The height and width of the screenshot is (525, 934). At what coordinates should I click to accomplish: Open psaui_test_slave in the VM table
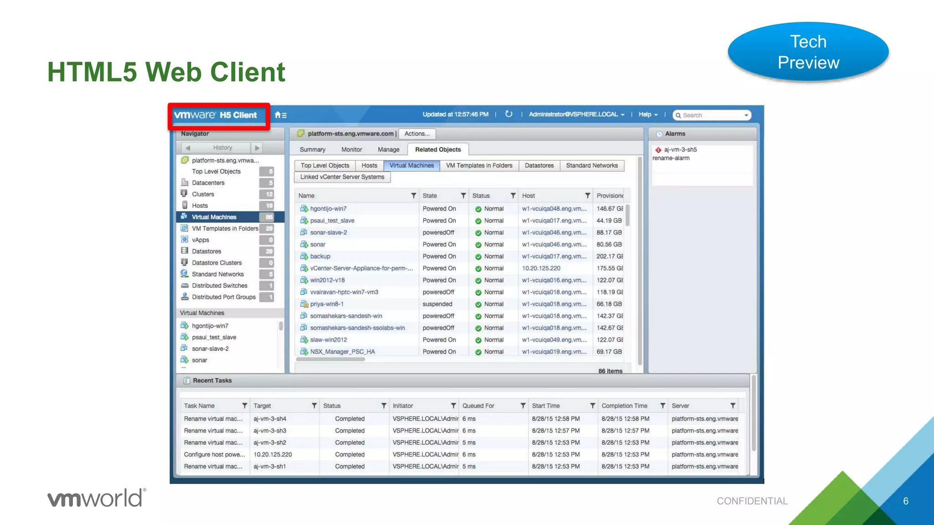[332, 221]
